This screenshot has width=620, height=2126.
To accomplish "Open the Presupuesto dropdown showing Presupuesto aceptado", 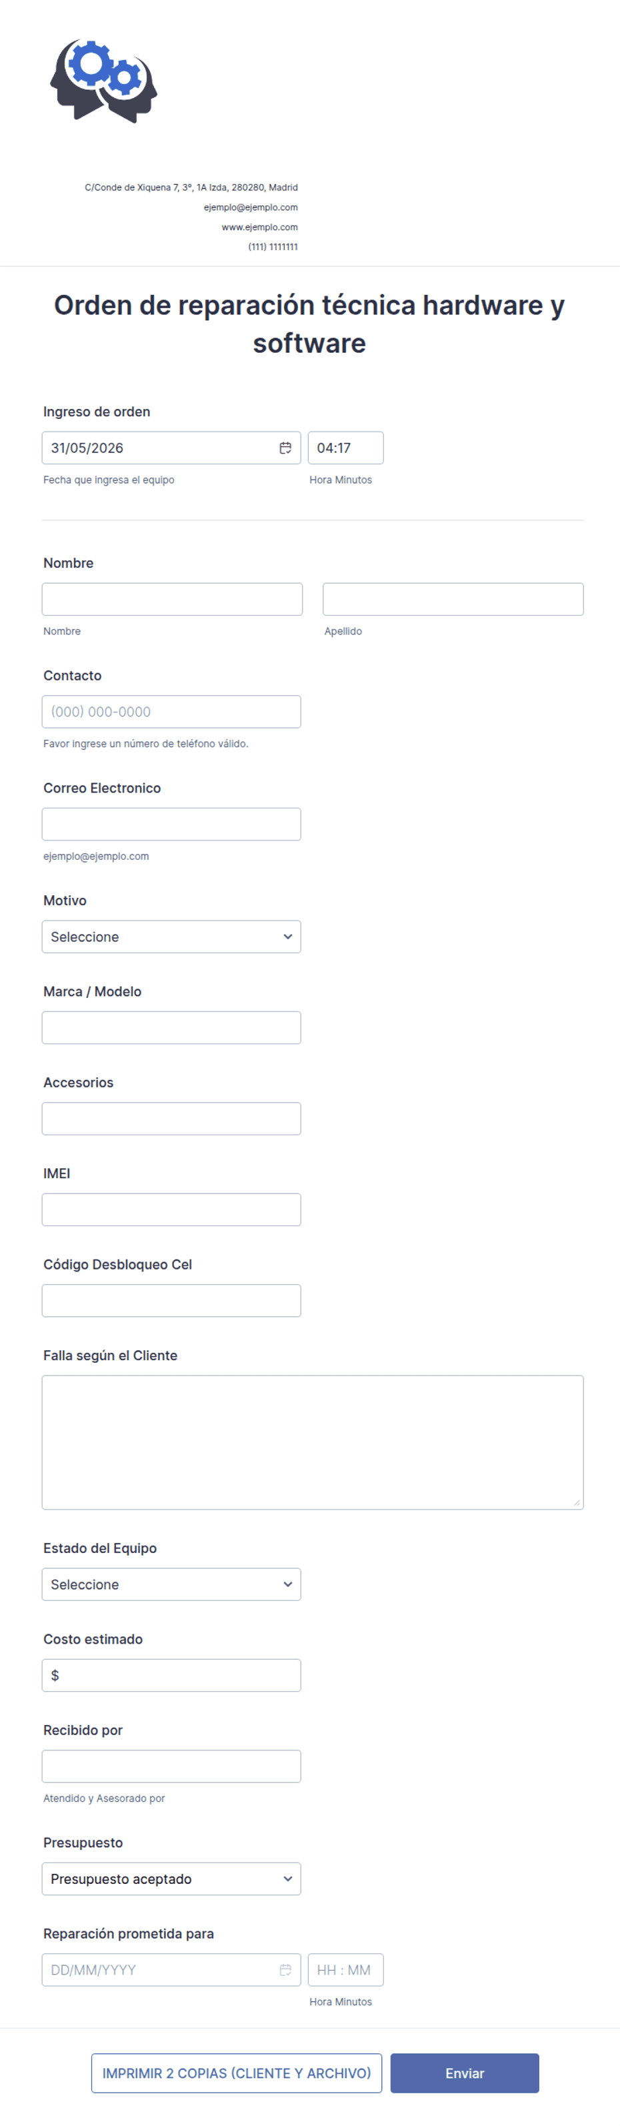I will click(x=171, y=1879).
